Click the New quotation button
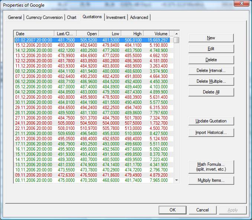252x220 pixels. (211, 38)
